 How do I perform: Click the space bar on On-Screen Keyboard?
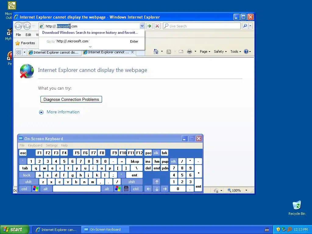tap(77, 189)
